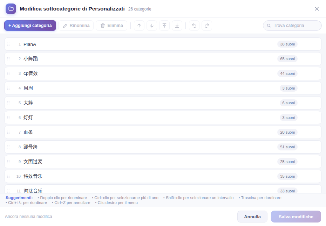Grab the drag handle for 小舞蹈

pyautogui.click(x=8, y=59)
